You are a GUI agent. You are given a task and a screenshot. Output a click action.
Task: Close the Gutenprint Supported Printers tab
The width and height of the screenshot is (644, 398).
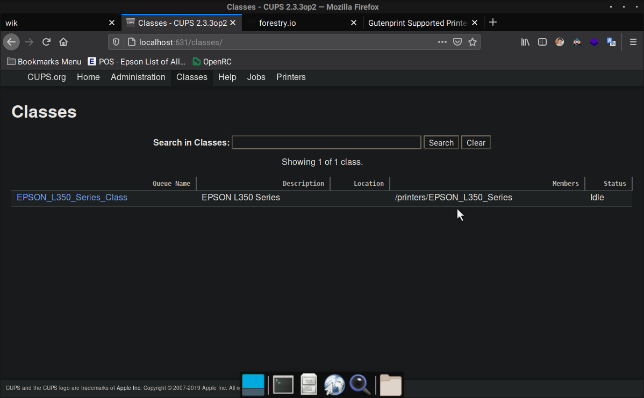coord(475,23)
